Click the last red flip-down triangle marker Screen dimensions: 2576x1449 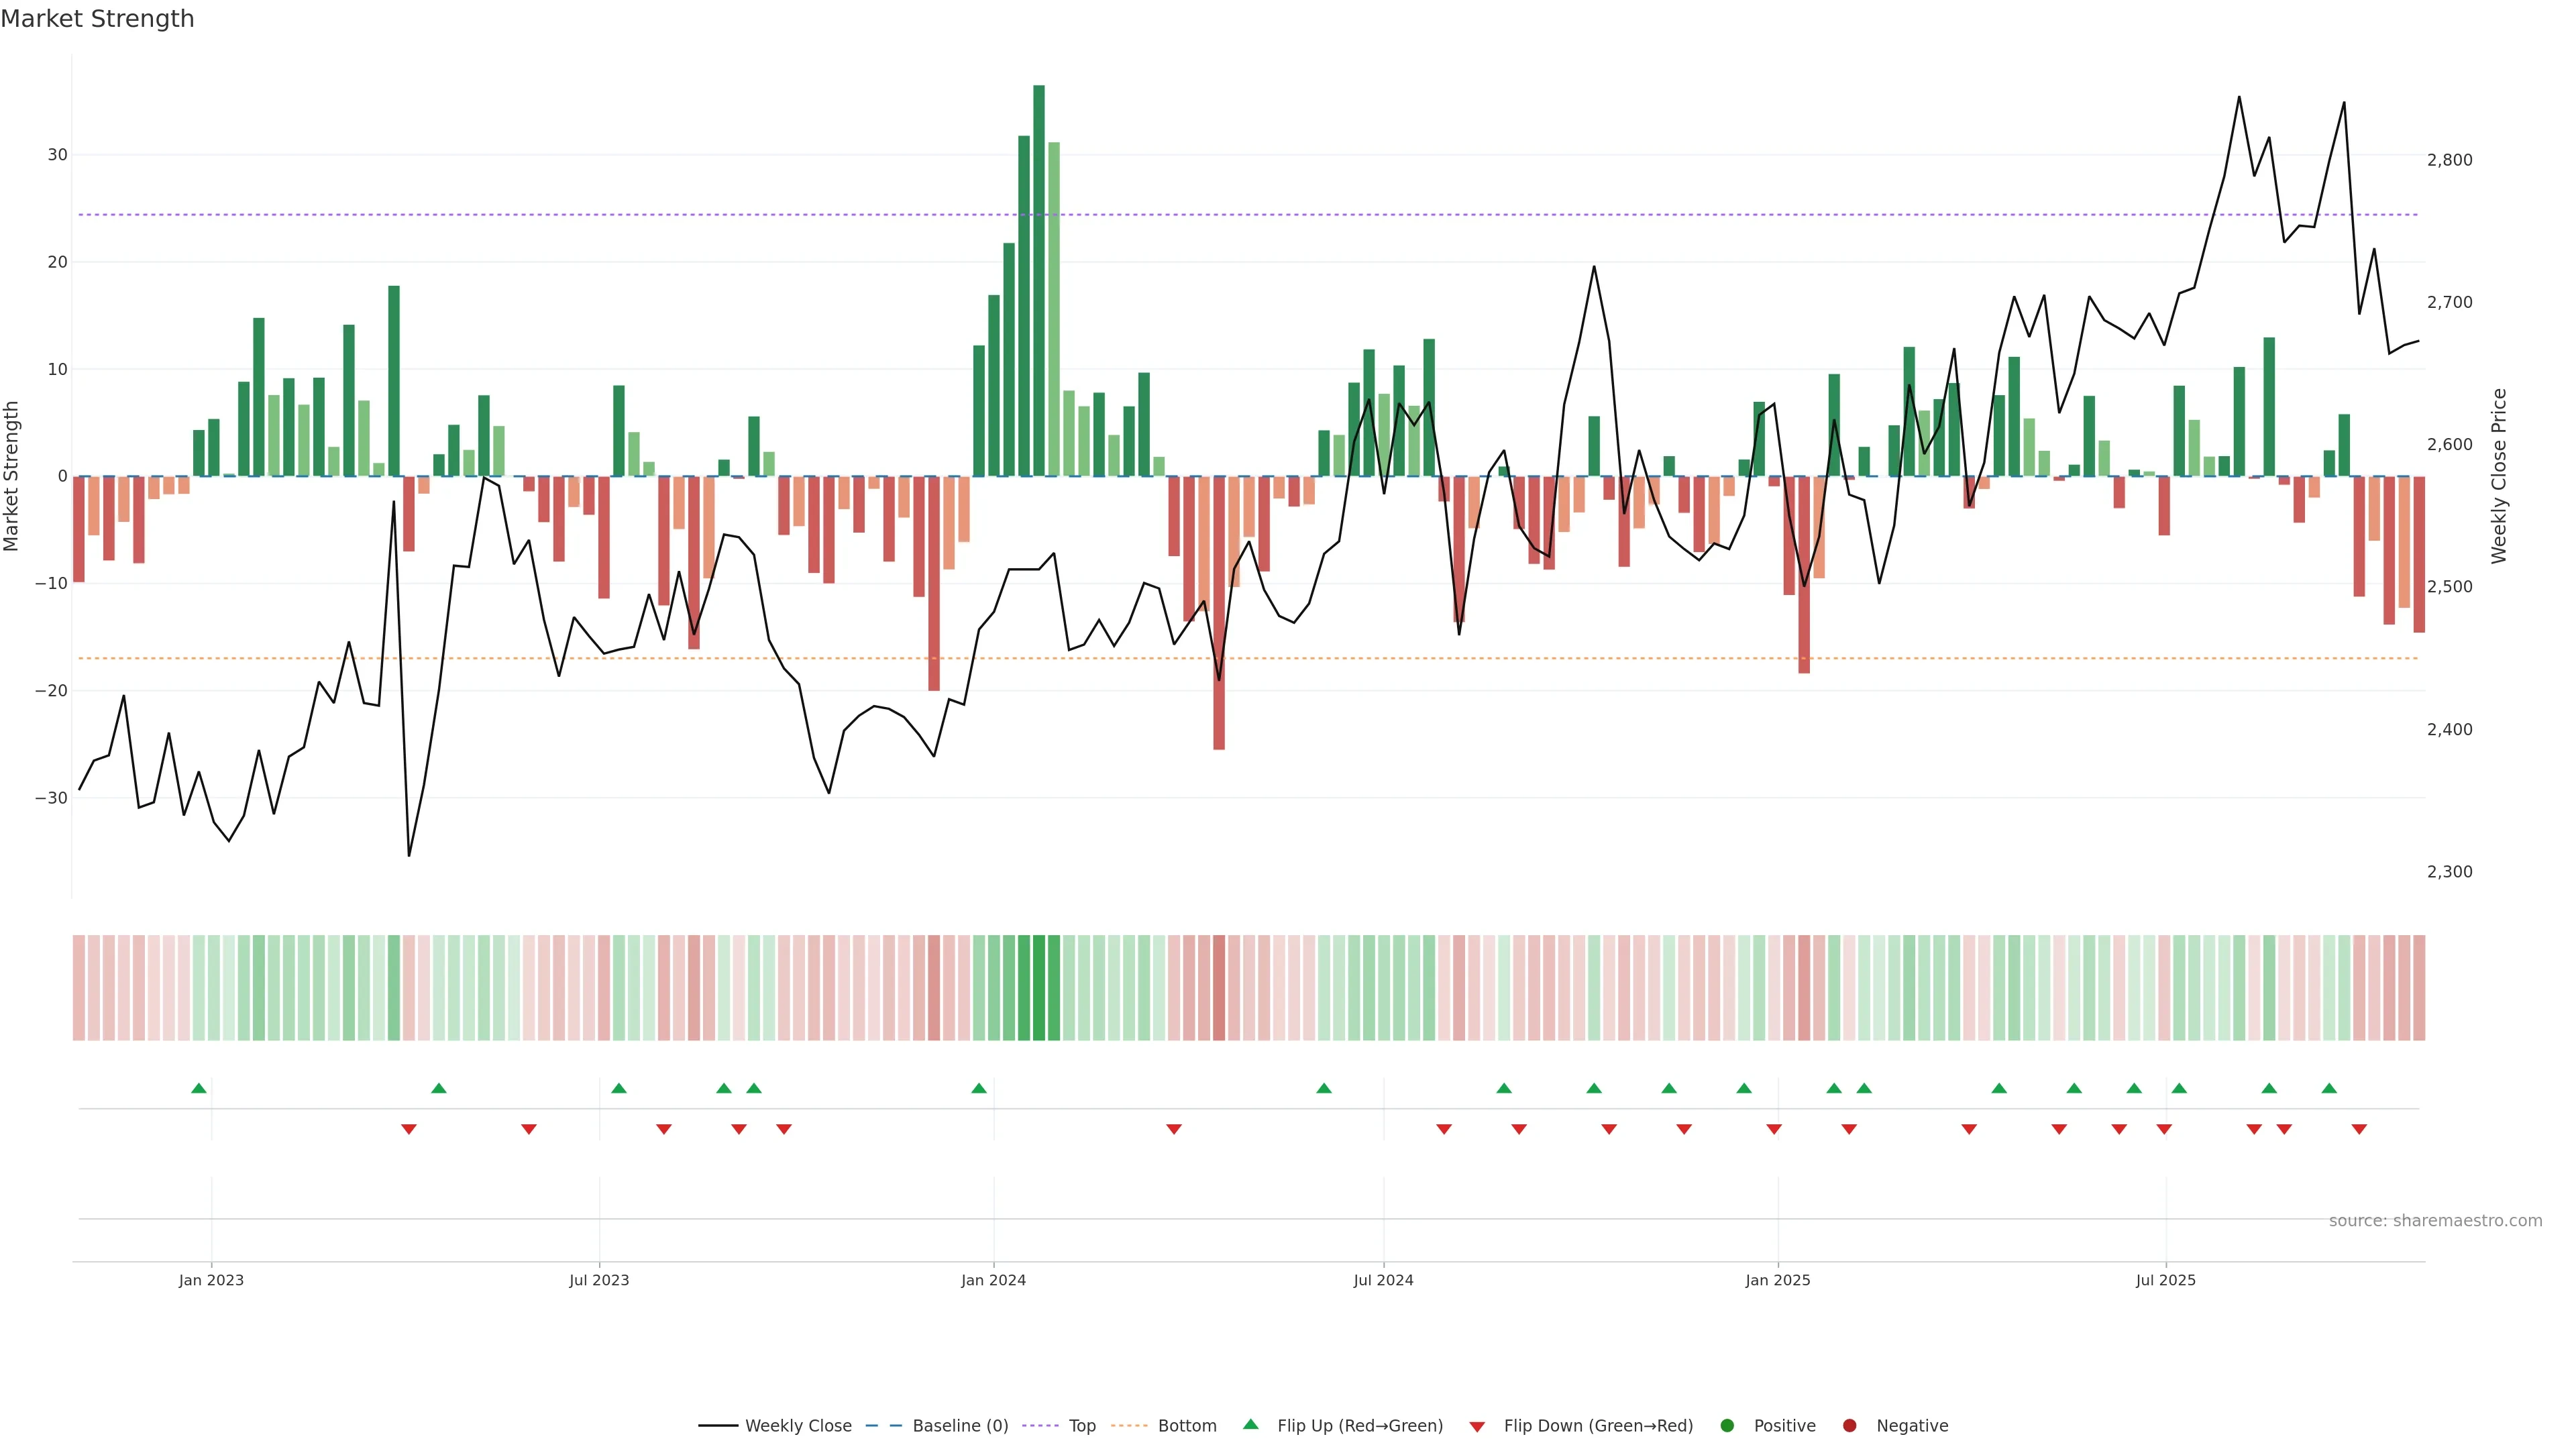pyautogui.click(x=2359, y=1129)
